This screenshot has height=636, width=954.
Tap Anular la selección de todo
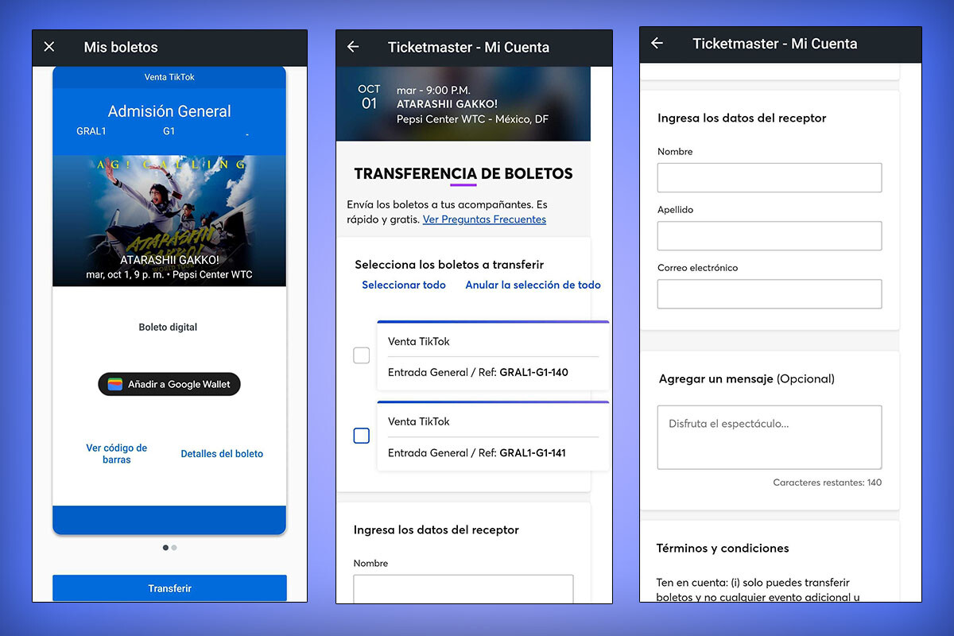533,284
